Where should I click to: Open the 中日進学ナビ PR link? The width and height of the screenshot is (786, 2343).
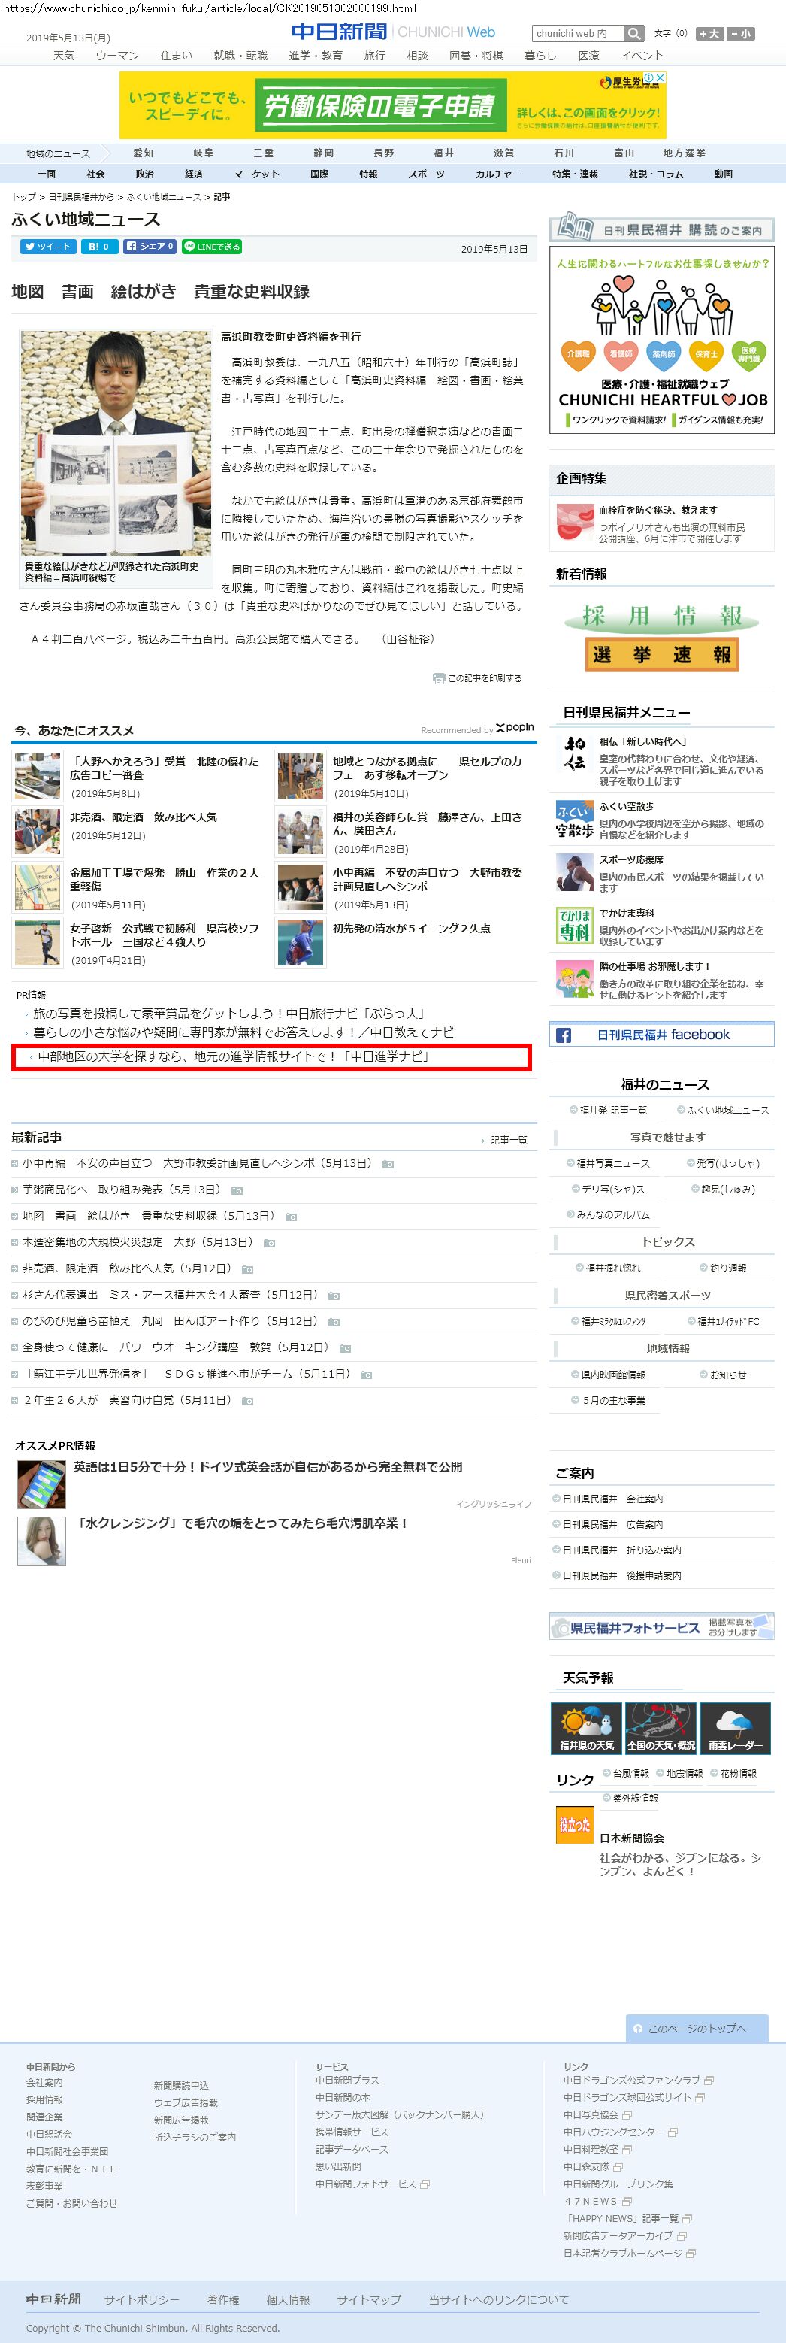(x=234, y=1056)
